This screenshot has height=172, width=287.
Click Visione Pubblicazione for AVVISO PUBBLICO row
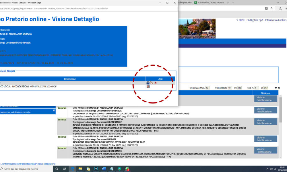(265, 122)
